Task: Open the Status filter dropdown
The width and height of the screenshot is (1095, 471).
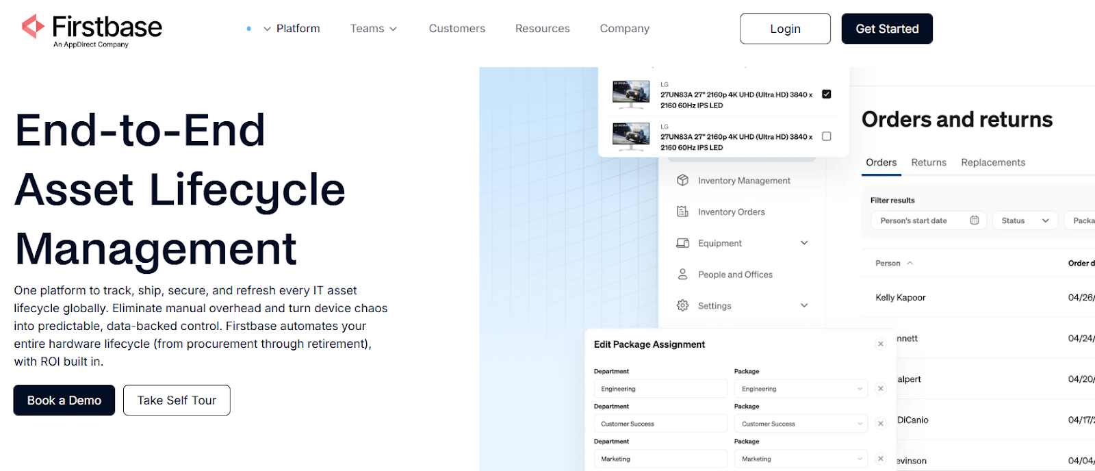Action: [1025, 220]
